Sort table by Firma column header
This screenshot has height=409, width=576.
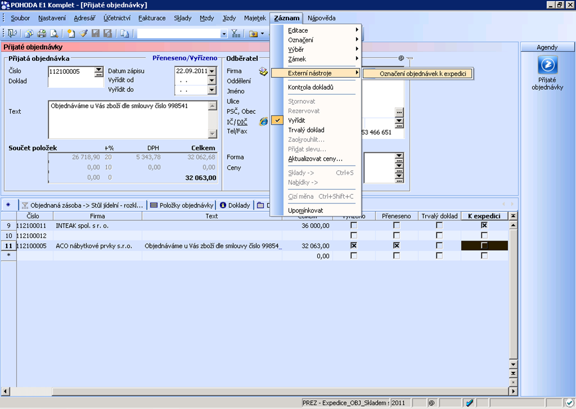coord(98,216)
